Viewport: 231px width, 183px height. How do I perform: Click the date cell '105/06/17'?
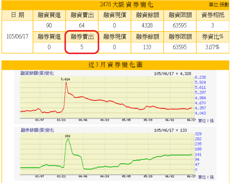17,36
